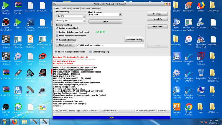Open the Windows Start menu

tap(4, 122)
